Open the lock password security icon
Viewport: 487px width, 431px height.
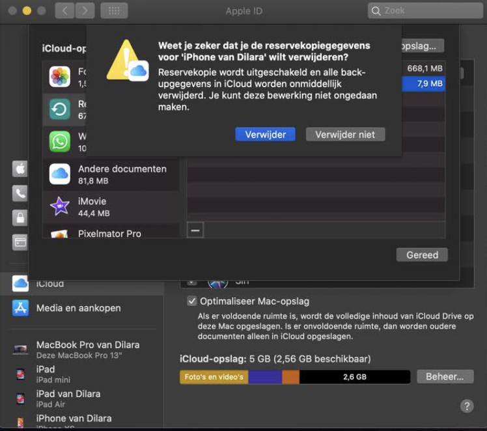click(x=20, y=217)
